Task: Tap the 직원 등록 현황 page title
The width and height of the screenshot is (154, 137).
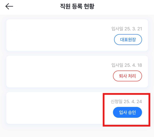Action: (77, 6)
